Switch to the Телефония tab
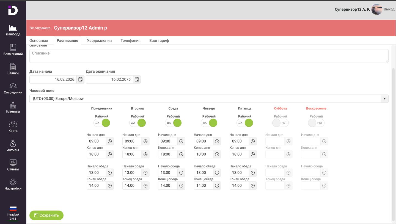Image resolution: width=396 pixels, height=224 pixels. (x=130, y=40)
